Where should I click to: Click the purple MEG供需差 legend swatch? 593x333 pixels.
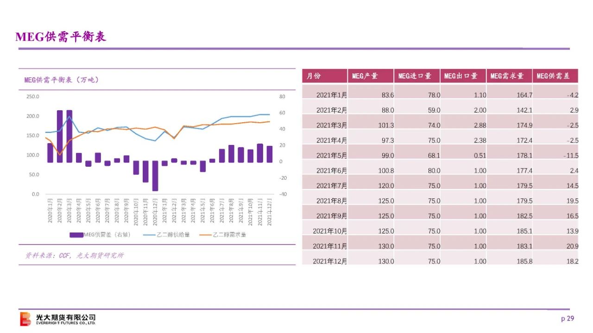[76, 235]
